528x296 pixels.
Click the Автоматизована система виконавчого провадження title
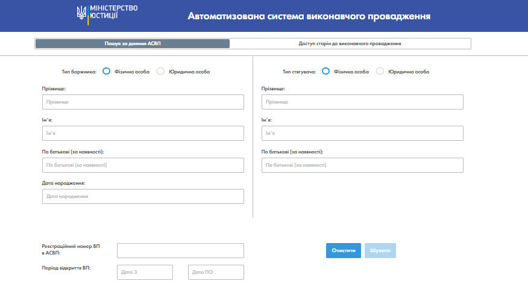(309, 16)
